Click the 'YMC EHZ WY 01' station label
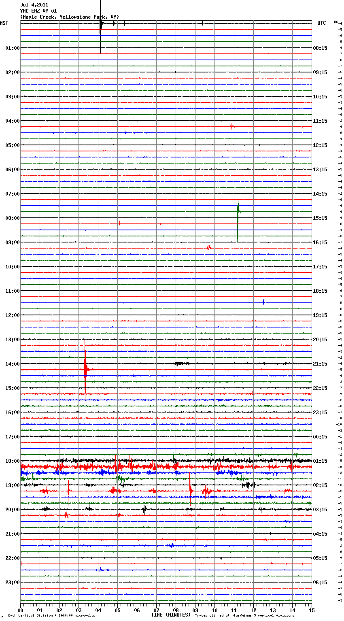 (x=38, y=11)
